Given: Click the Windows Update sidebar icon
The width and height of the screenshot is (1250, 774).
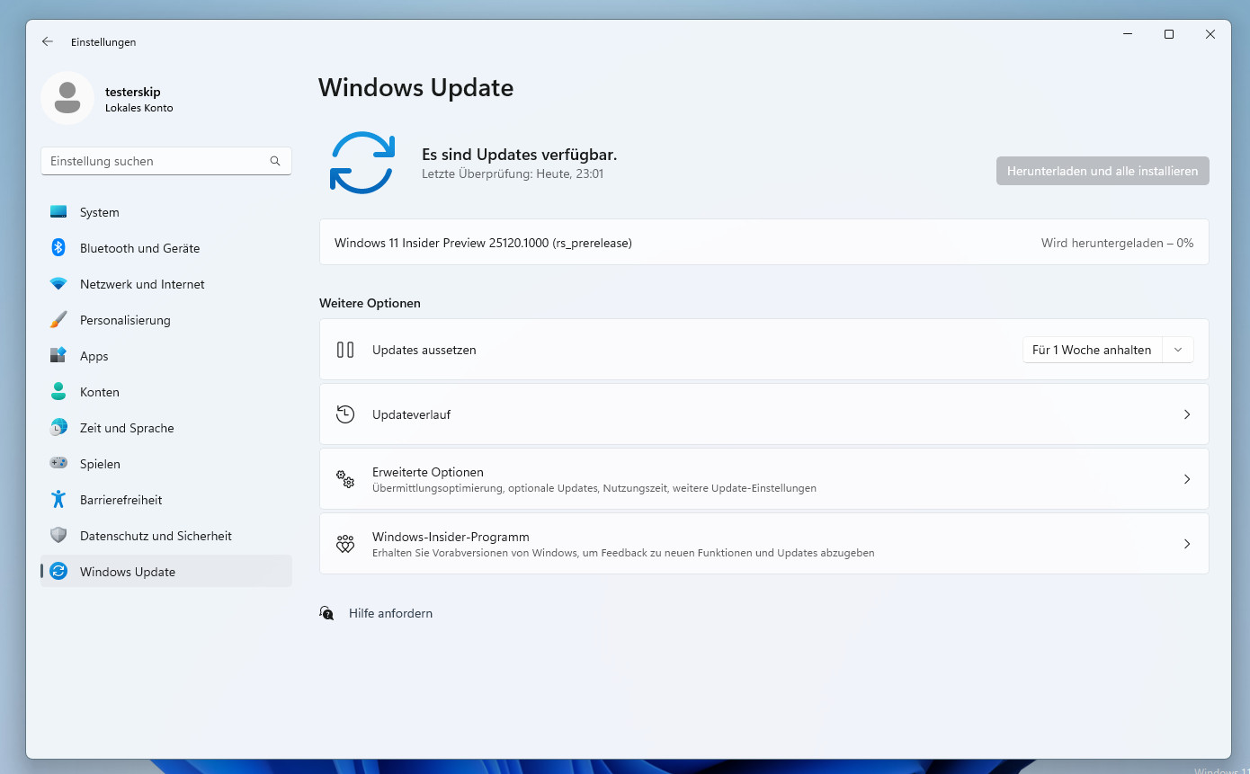Looking at the screenshot, I should tap(58, 572).
